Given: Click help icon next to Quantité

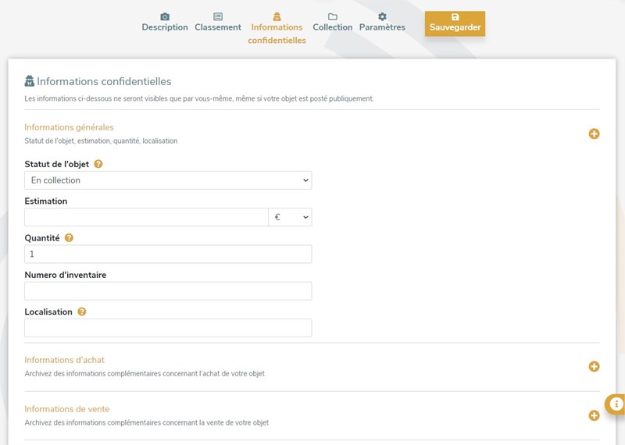Looking at the screenshot, I should click(x=69, y=238).
